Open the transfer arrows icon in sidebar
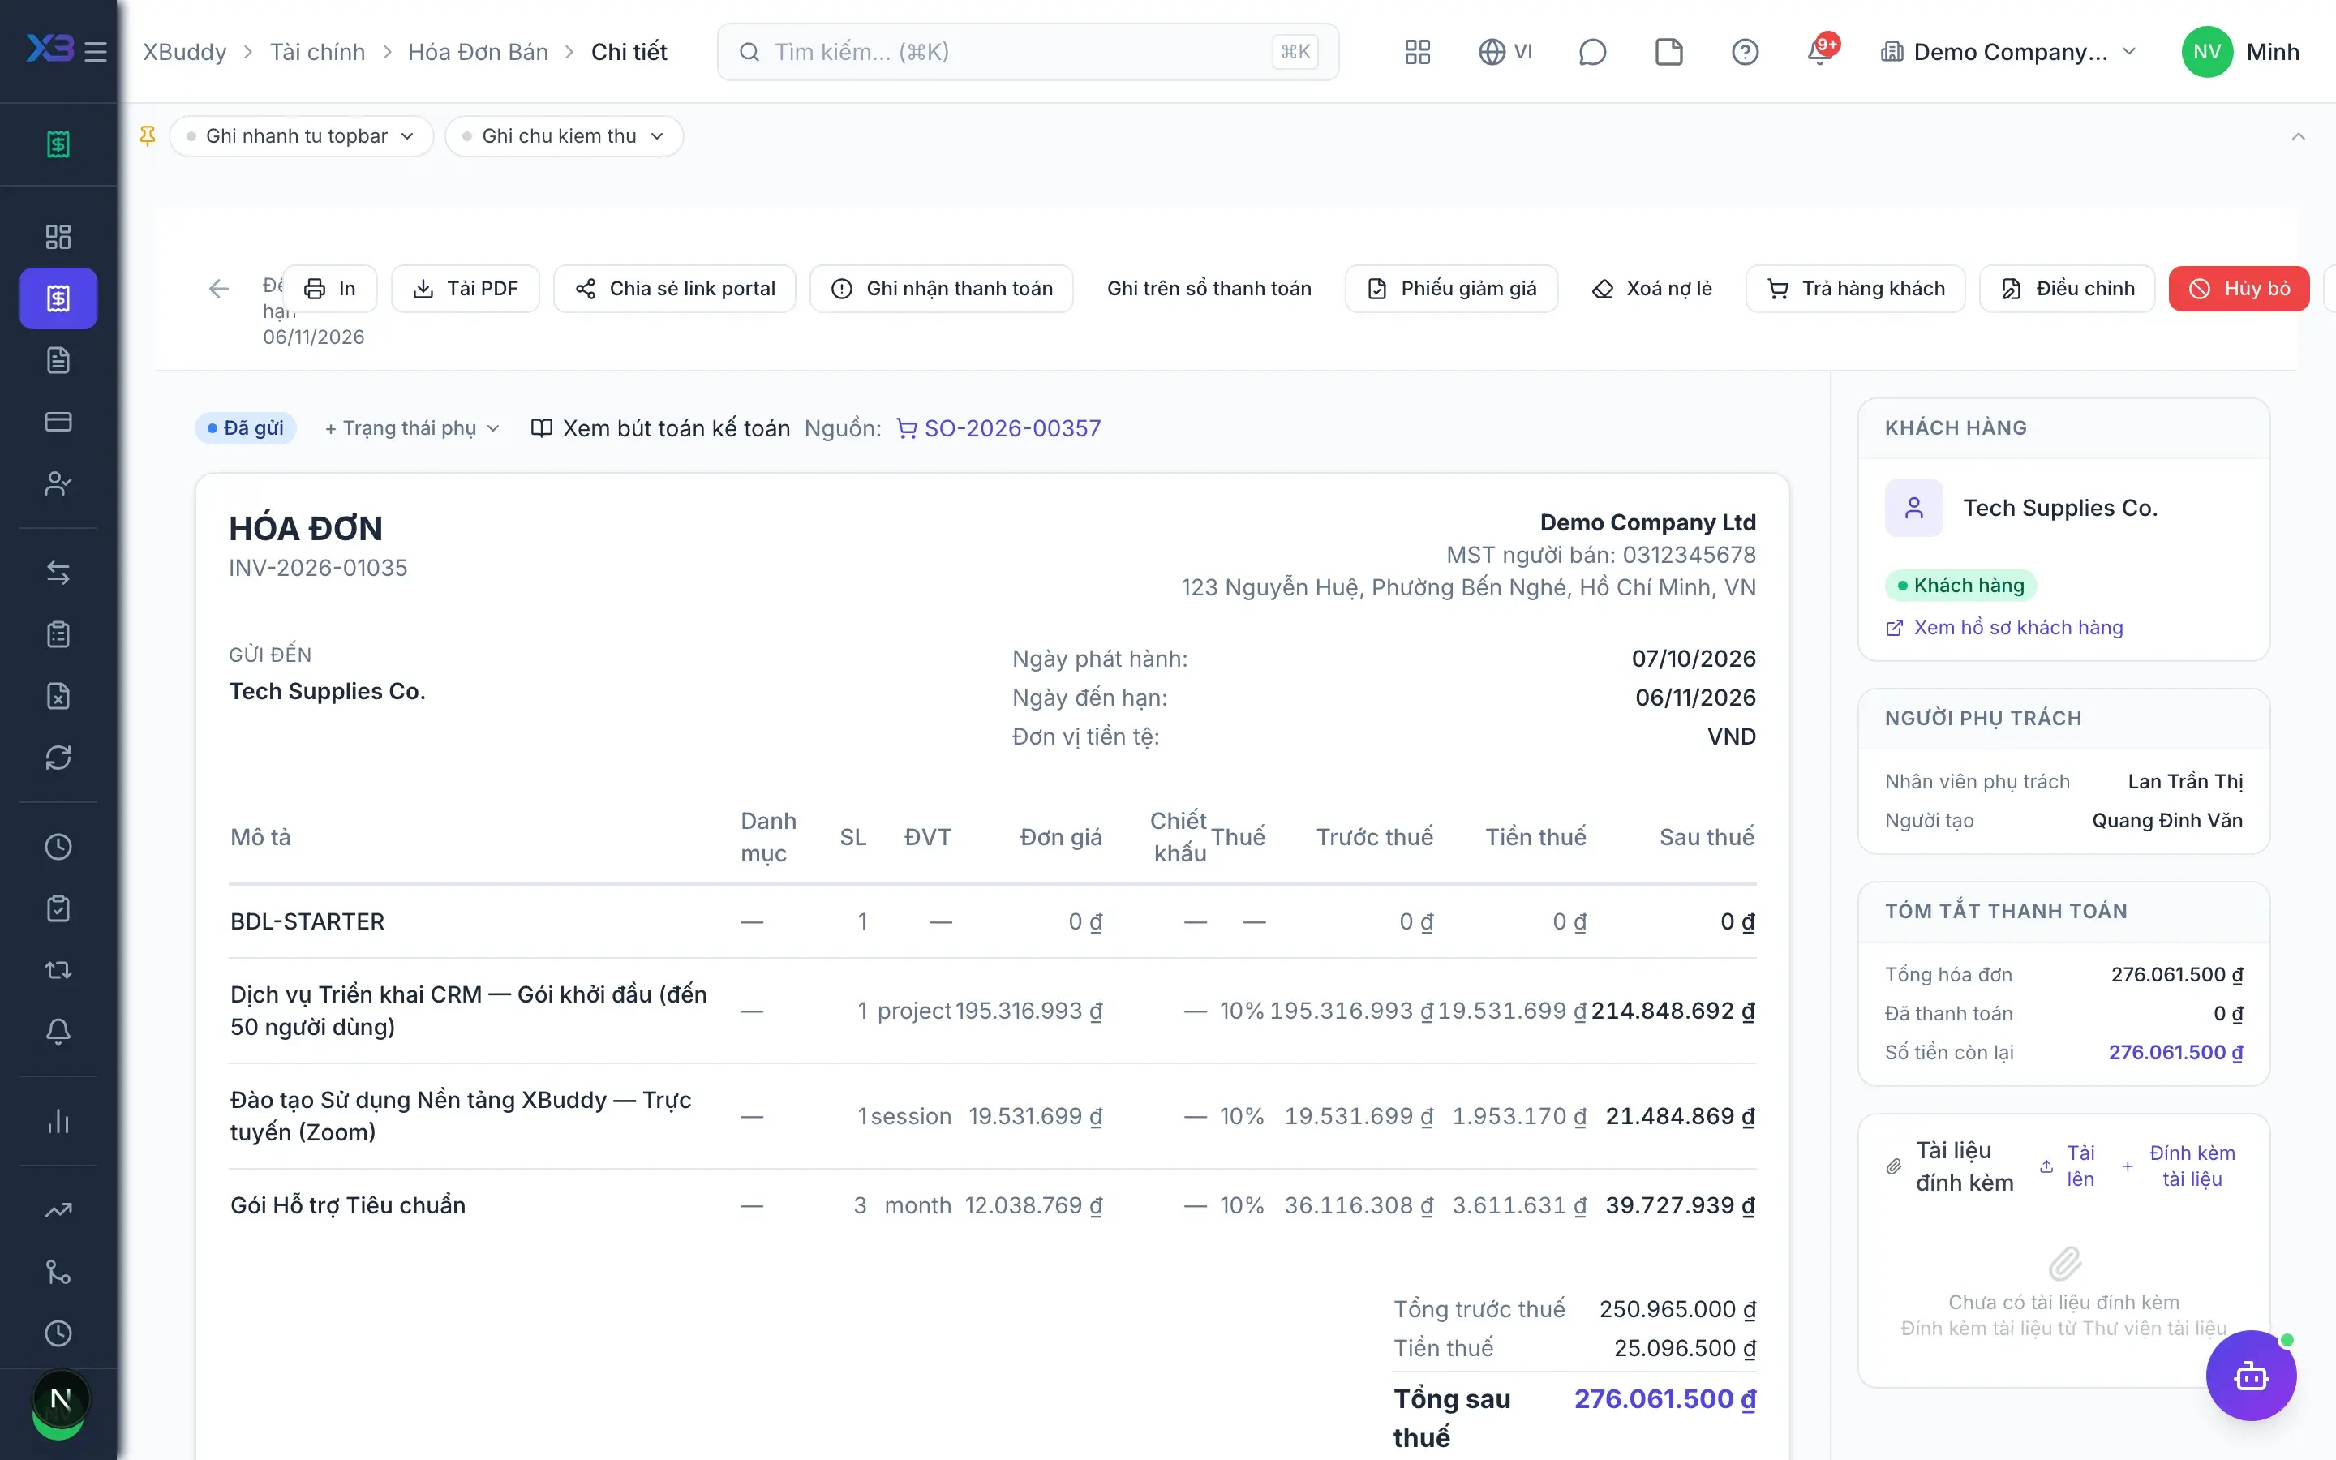 (x=58, y=573)
